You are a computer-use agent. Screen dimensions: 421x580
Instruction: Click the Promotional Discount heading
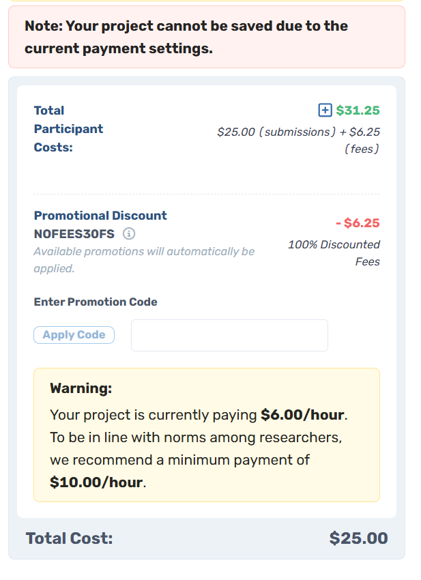pos(100,216)
